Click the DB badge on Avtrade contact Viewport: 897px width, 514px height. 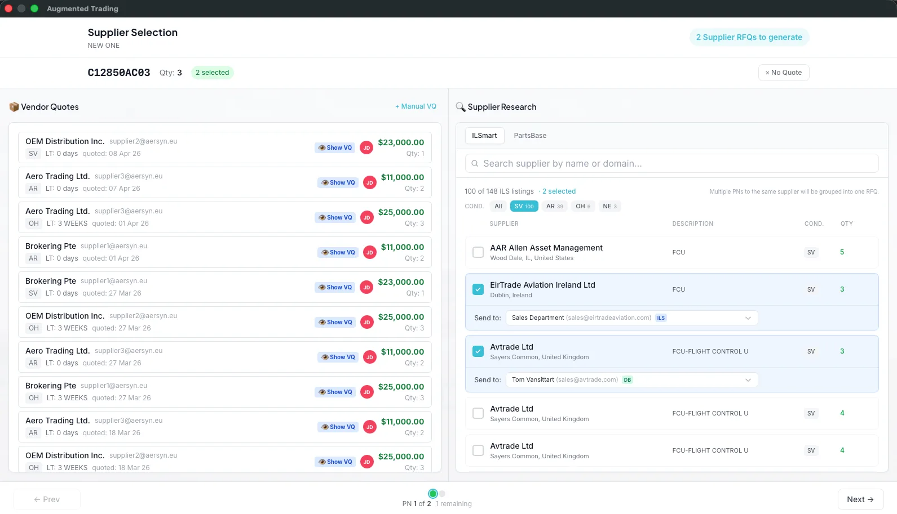pos(628,380)
